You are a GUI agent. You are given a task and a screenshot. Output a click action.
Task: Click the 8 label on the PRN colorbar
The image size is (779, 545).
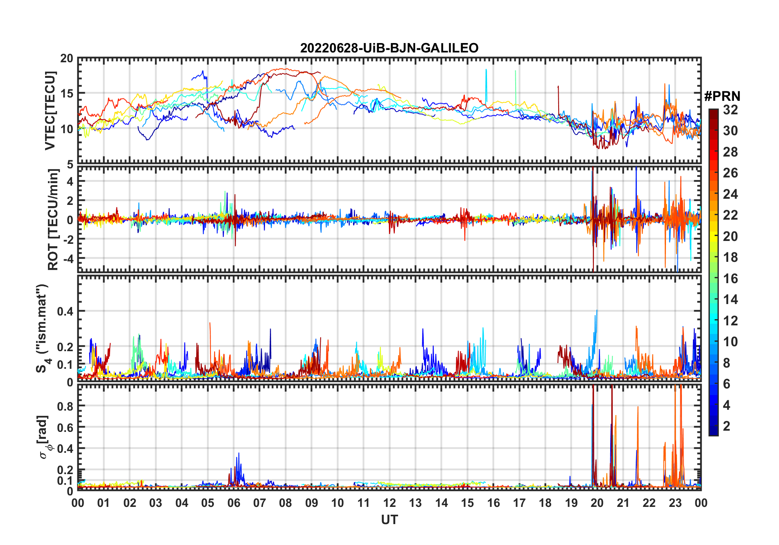click(727, 363)
